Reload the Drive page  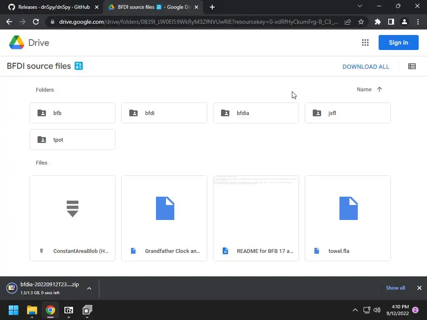(36, 22)
